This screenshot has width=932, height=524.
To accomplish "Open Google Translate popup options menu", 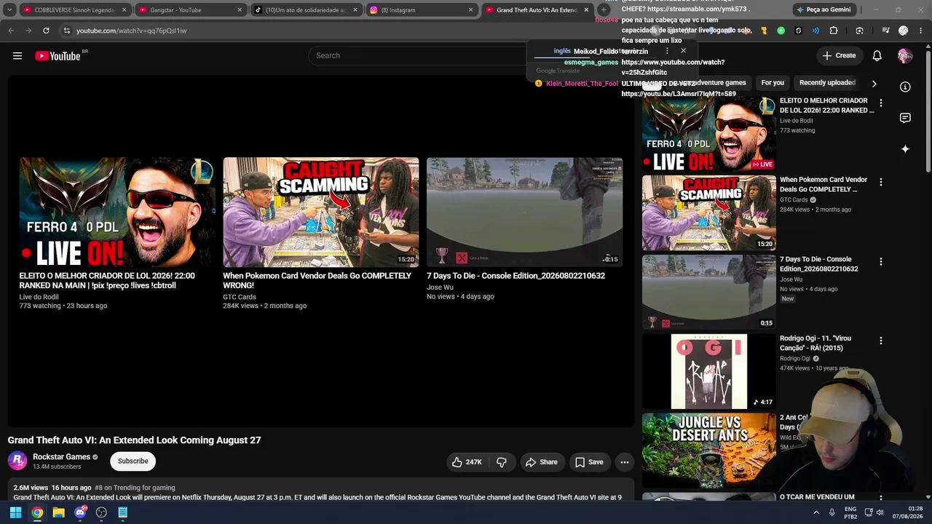I will coord(667,51).
